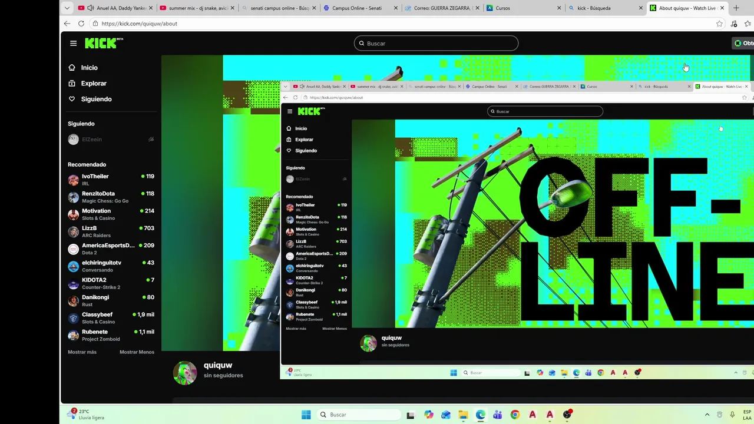This screenshot has width=754, height=424.
Task: Open a new browser tab with plus button
Action: (736, 8)
